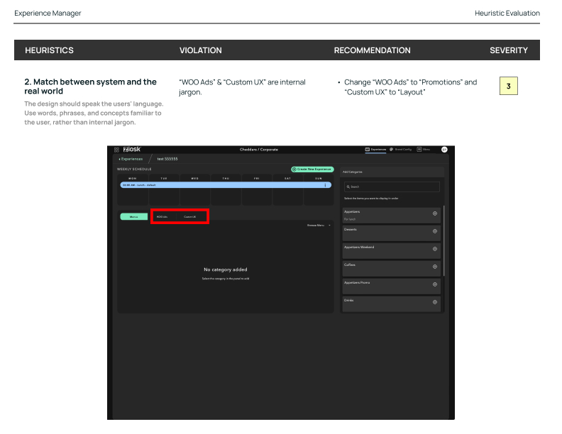
Task: Open Menu in top navigation
Action: tap(424, 150)
